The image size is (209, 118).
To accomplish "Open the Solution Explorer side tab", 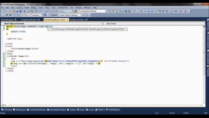I will pyautogui.click(x=208, y=40).
